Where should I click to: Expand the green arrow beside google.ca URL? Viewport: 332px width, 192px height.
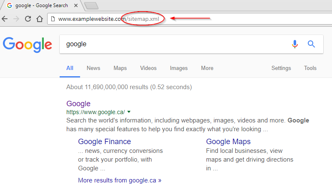click(129, 112)
